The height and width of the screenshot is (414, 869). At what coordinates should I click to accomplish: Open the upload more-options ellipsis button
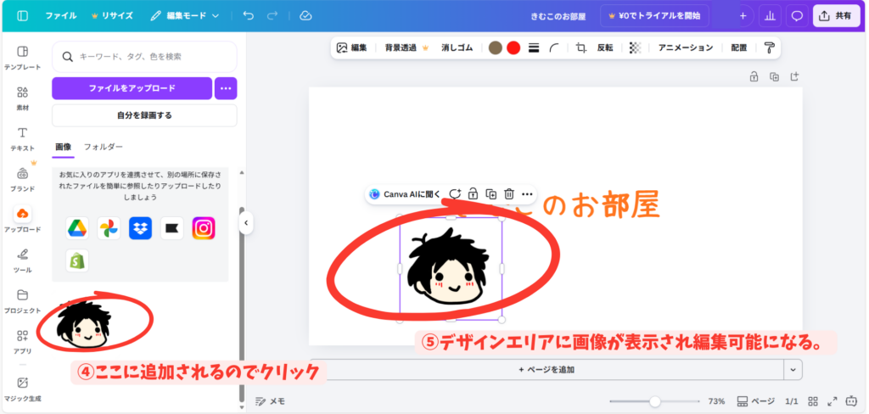tap(226, 88)
